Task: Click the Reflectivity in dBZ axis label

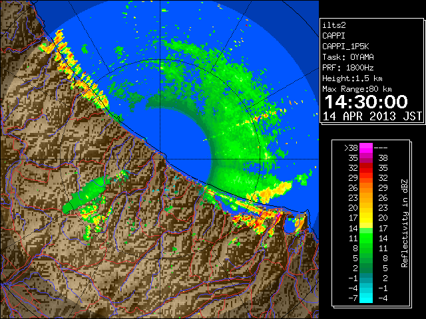Action: click(405, 223)
